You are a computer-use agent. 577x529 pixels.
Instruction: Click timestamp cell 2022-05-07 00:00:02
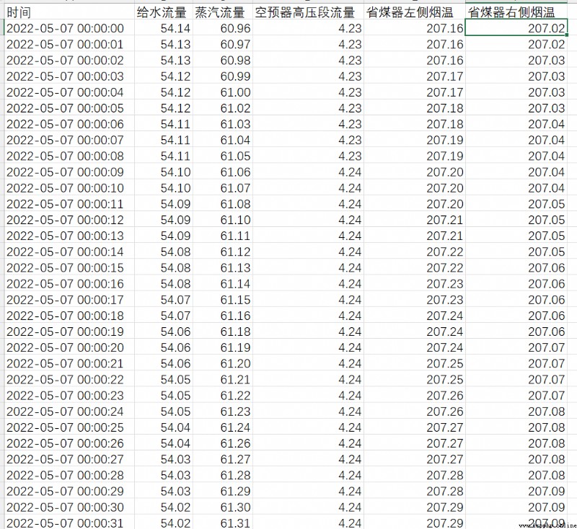coord(69,61)
